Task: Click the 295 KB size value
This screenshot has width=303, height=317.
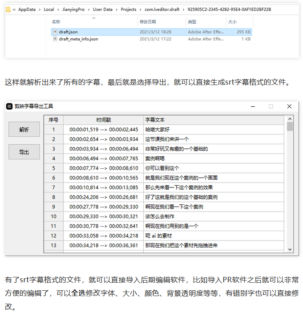Action: tap(244, 32)
